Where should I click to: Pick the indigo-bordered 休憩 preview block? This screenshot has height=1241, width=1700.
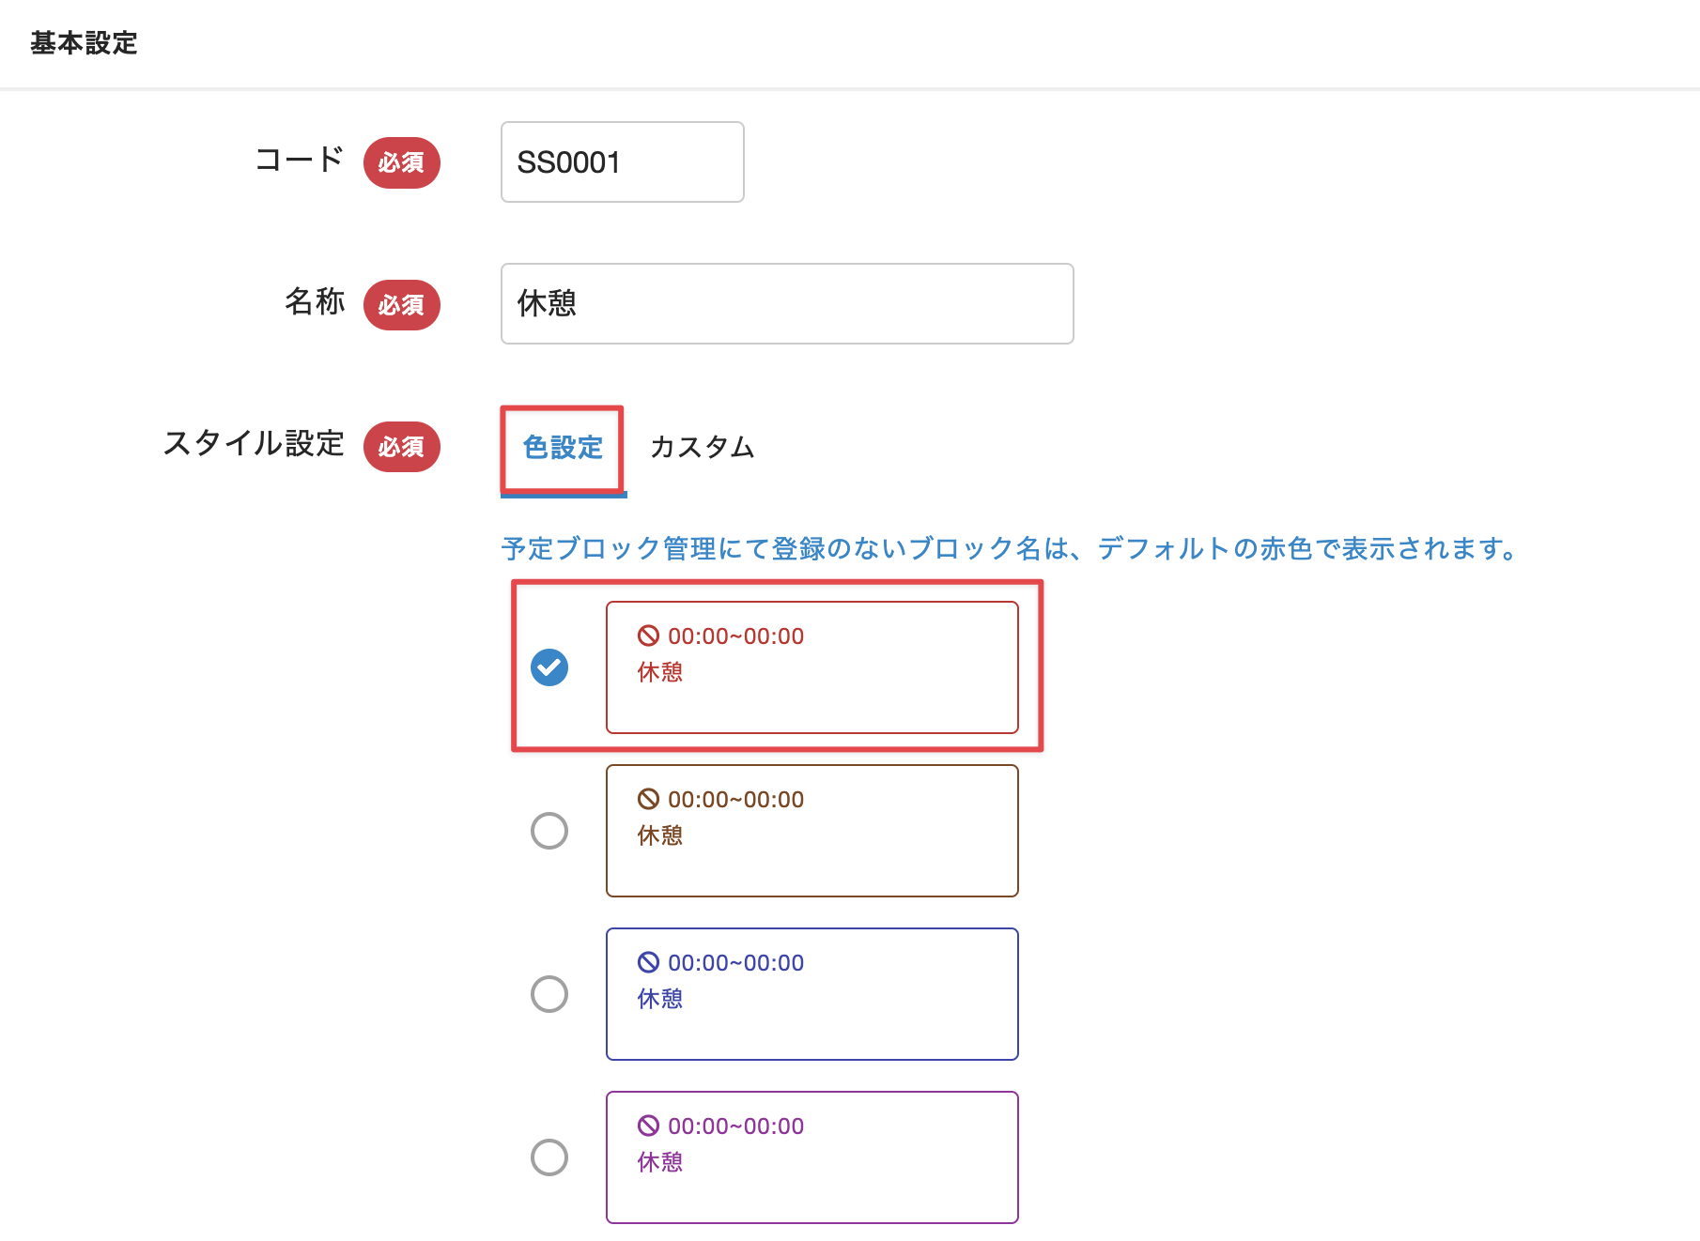811,994
